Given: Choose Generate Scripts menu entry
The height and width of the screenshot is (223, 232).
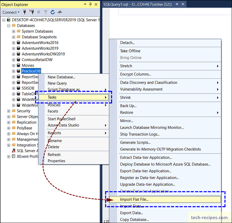Looking at the screenshot, I should coord(135,142).
